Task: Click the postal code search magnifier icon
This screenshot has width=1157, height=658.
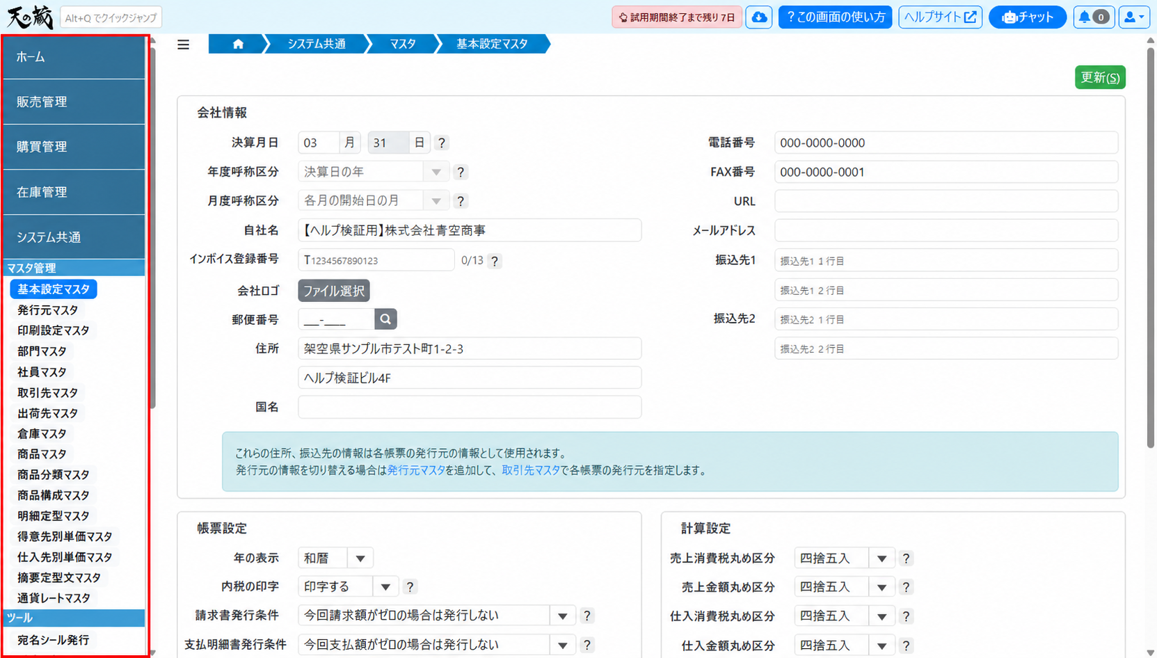Action: click(x=385, y=319)
